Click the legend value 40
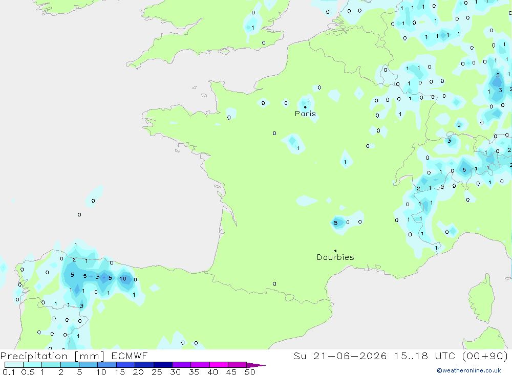The height and width of the screenshot is (375, 512). coord(213,372)
